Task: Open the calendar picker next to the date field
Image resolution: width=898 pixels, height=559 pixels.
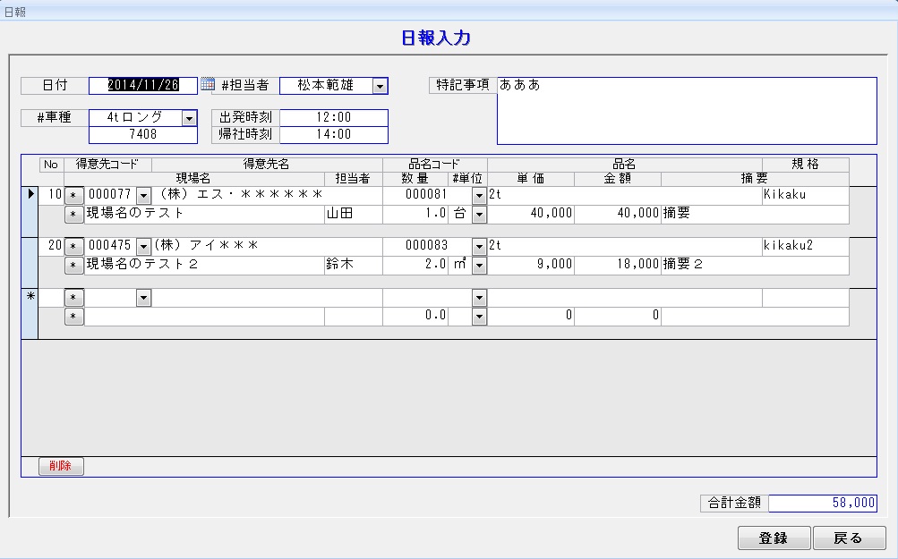Action: coord(208,85)
